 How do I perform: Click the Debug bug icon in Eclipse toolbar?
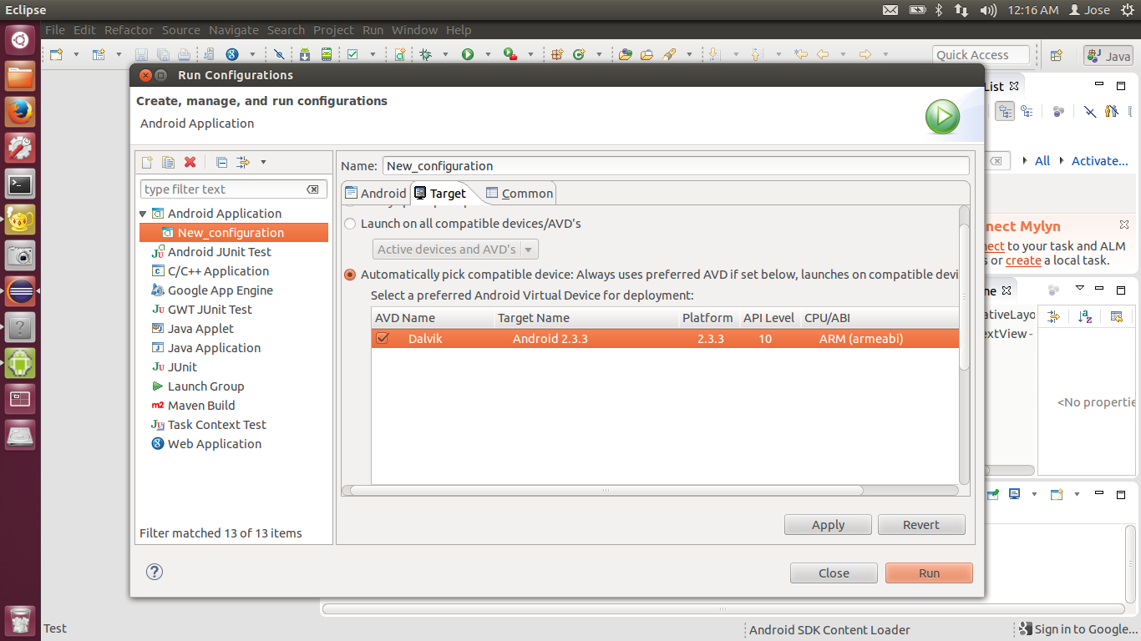(426, 54)
